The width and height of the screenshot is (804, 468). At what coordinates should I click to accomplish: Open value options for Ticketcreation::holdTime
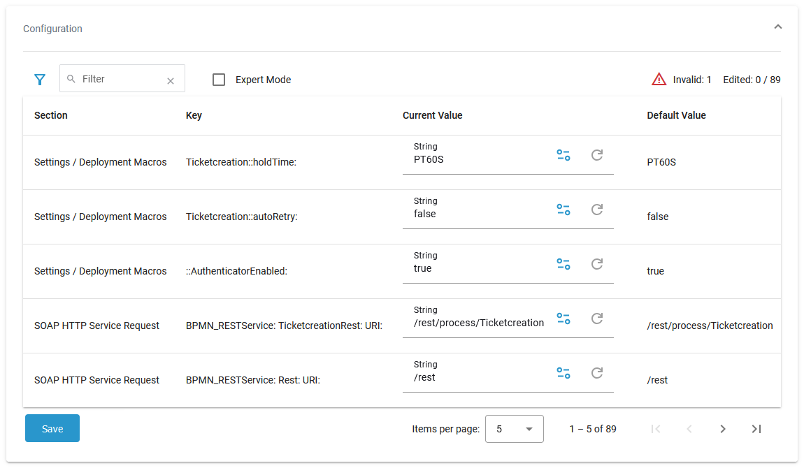click(x=563, y=155)
